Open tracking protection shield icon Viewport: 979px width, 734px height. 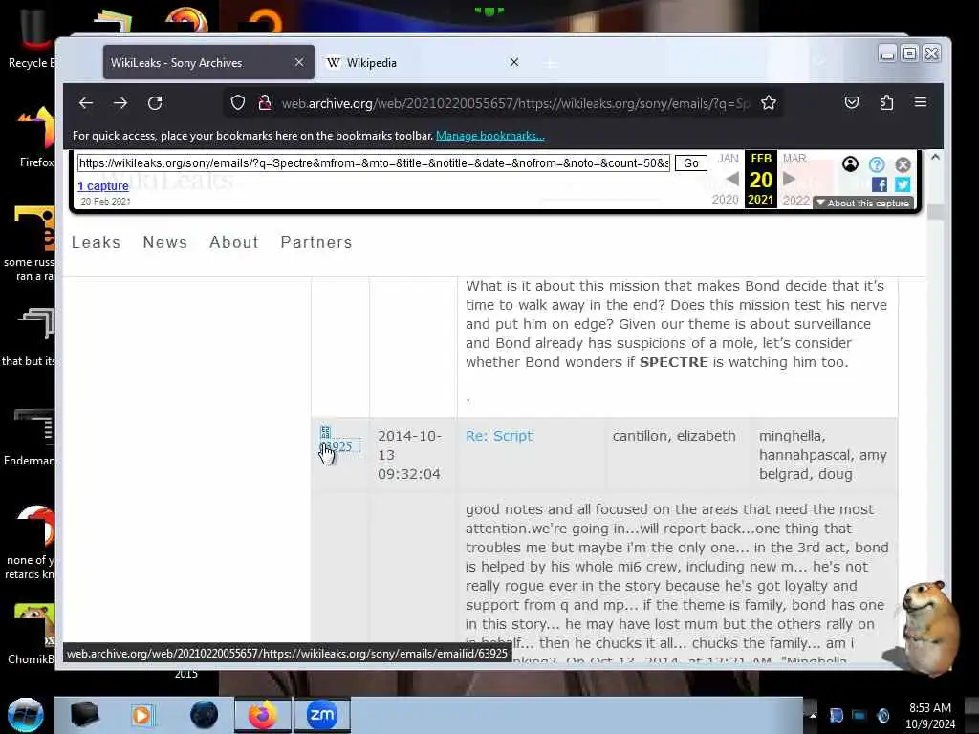pos(238,103)
